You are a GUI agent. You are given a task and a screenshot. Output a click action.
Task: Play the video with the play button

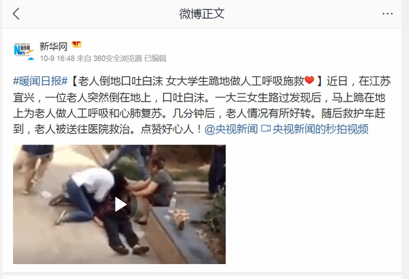pyautogui.click(x=120, y=205)
